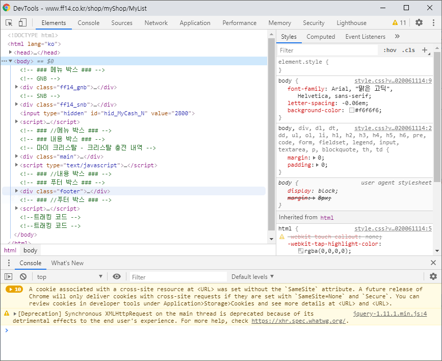Open the jquery-1.11.1.min.js:4 source link
Image resolution: width=442 pixels, height=361 pixels.
[390, 314]
